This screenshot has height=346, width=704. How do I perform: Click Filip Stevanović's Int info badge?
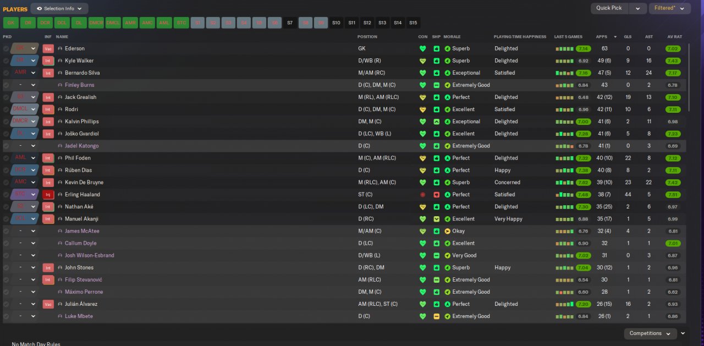[48, 280]
